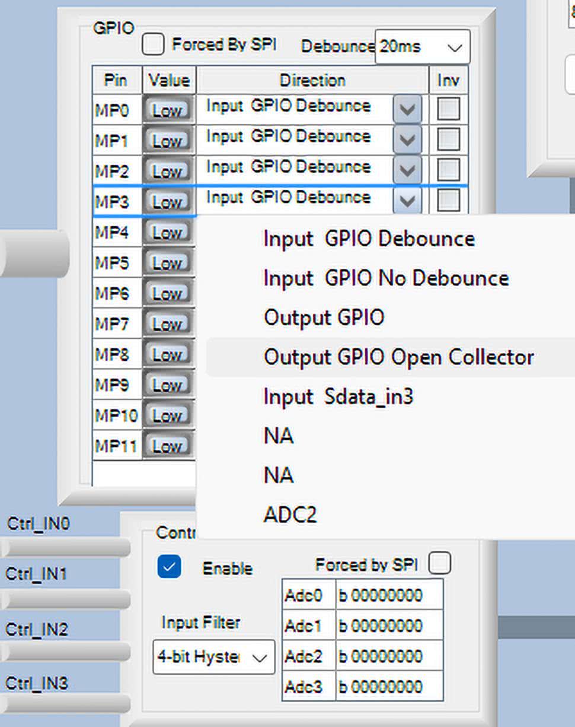Click the MP11 Low value button

167,446
